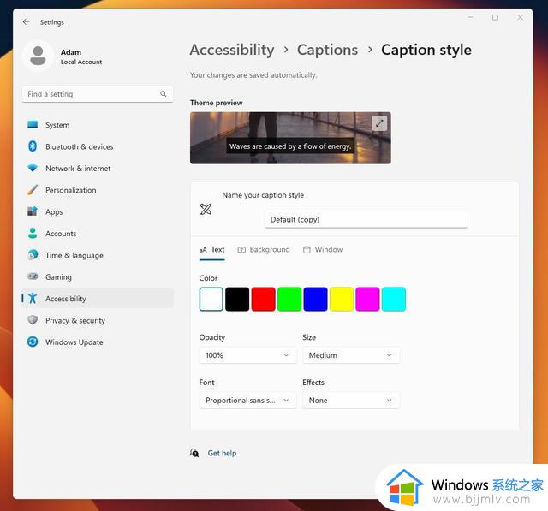The image size is (548, 511).
Task: Click the back arrow in Settings
Action: (x=26, y=22)
